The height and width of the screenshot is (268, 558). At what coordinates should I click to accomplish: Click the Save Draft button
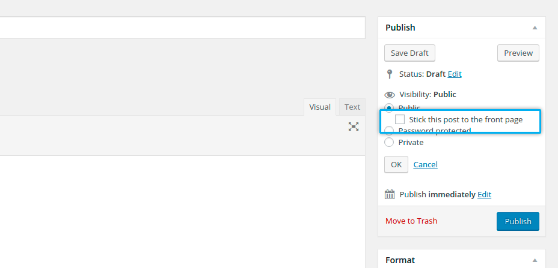(409, 53)
